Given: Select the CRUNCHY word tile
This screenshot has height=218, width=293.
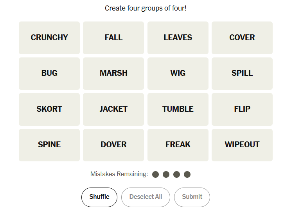Looking at the screenshot, I should click(49, 38).
